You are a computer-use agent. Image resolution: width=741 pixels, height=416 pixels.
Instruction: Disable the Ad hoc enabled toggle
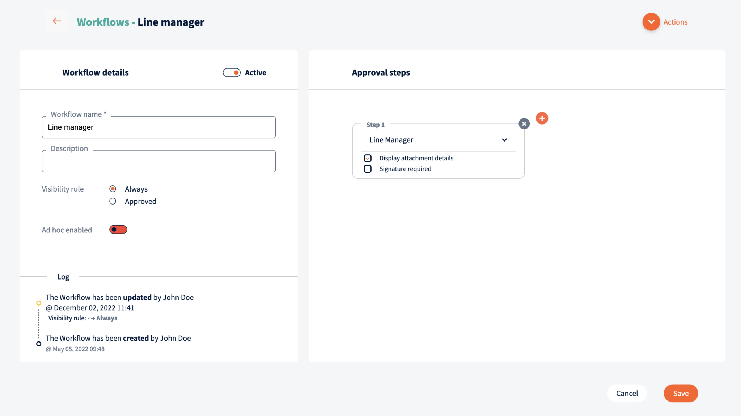click(x=118, y=229)
